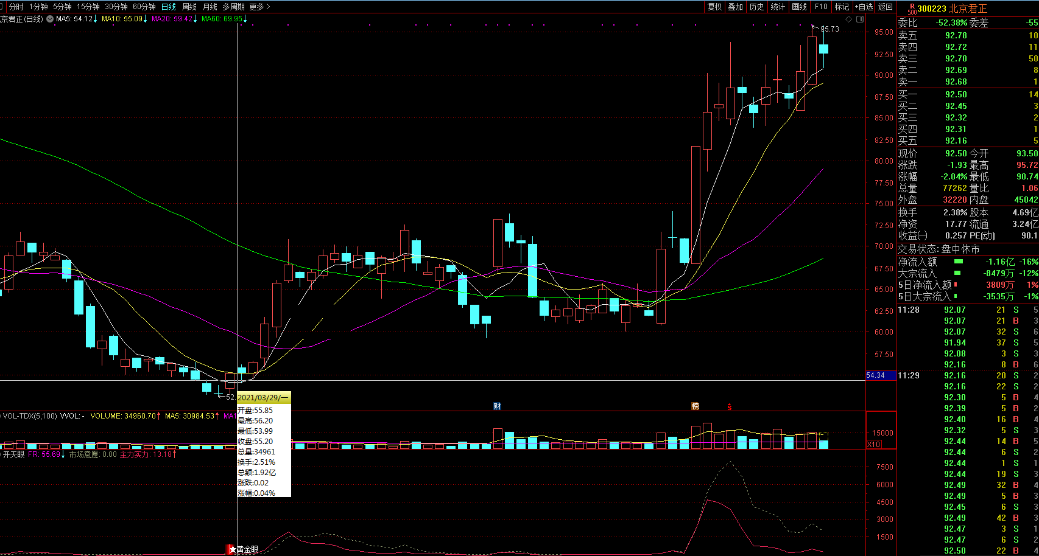Switch to the 月线 monthly chart tab
This screenshot has width=1039, height=556.
[210, 7]
